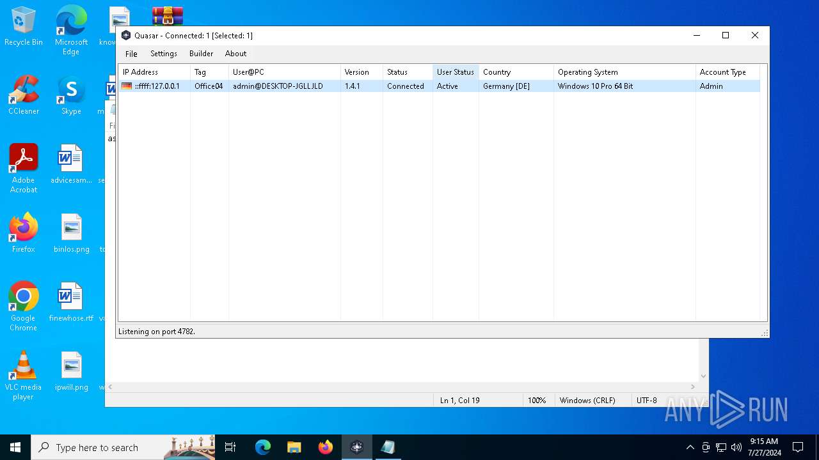Image resolution: width=819 pixels, height=460 pixels.
Task: Click the German flag icon in client row
Action: pyautogui.click(x=127, y=86)
